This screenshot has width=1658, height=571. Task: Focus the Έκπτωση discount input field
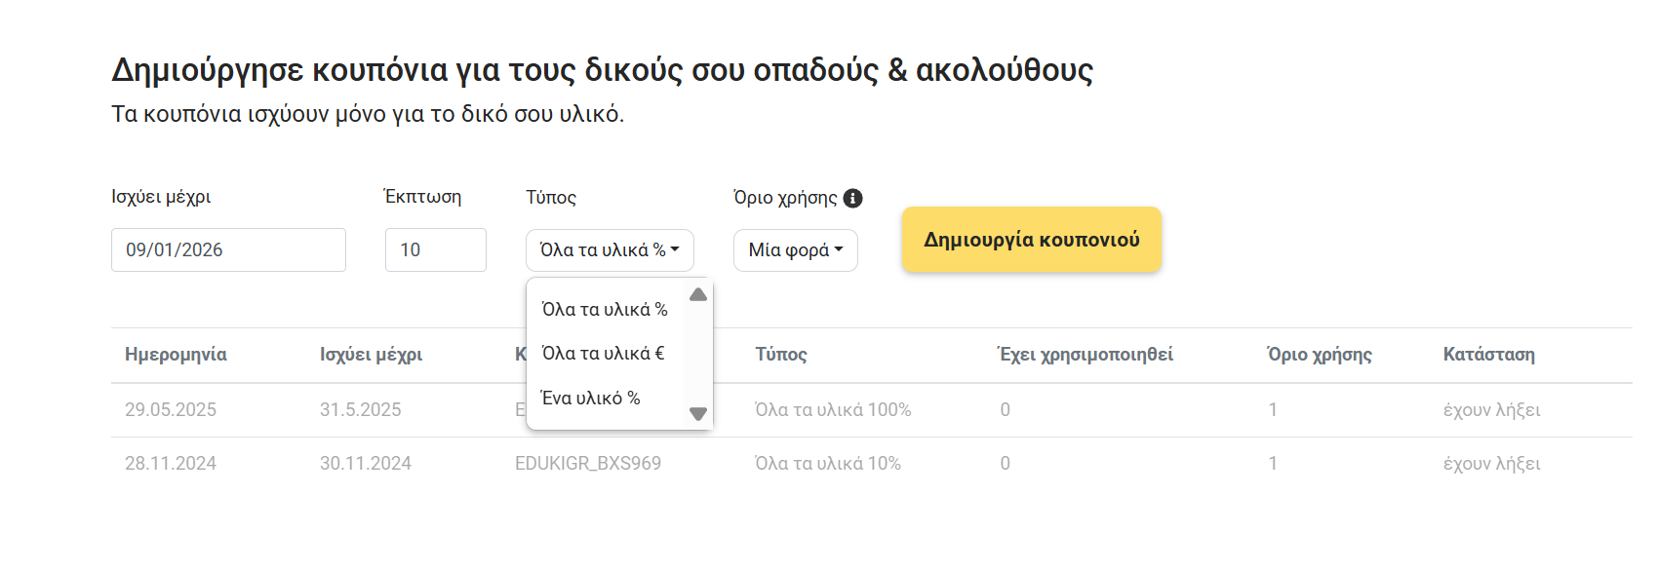[435, 250]
